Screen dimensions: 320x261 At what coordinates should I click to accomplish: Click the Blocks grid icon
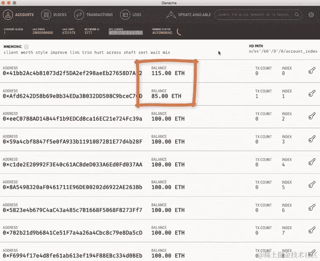tap(46, 15)
